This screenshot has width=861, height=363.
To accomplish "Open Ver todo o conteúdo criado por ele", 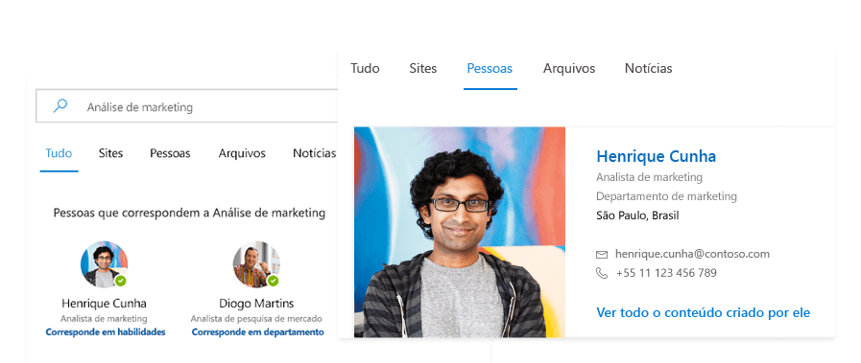I will point(704,312).
